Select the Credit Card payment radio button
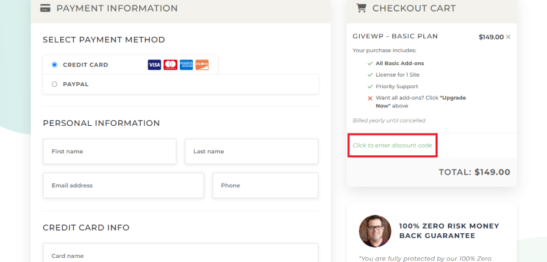 click(55, 64)
